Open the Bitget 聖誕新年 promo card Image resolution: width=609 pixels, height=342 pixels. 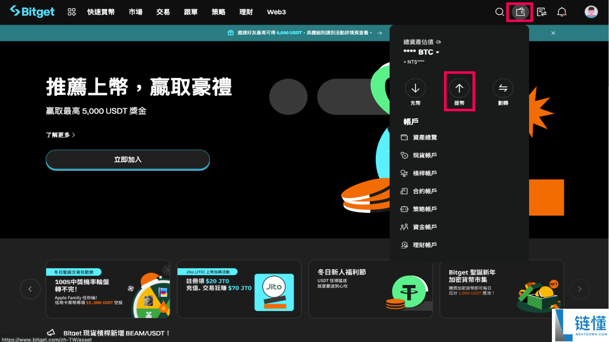502,289
